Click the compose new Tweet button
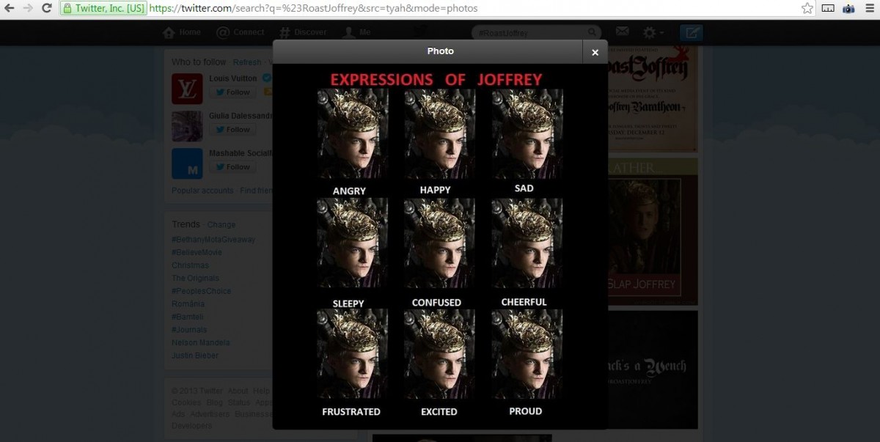Viewport: 880px width, 442px height. (x=692, y=33)
